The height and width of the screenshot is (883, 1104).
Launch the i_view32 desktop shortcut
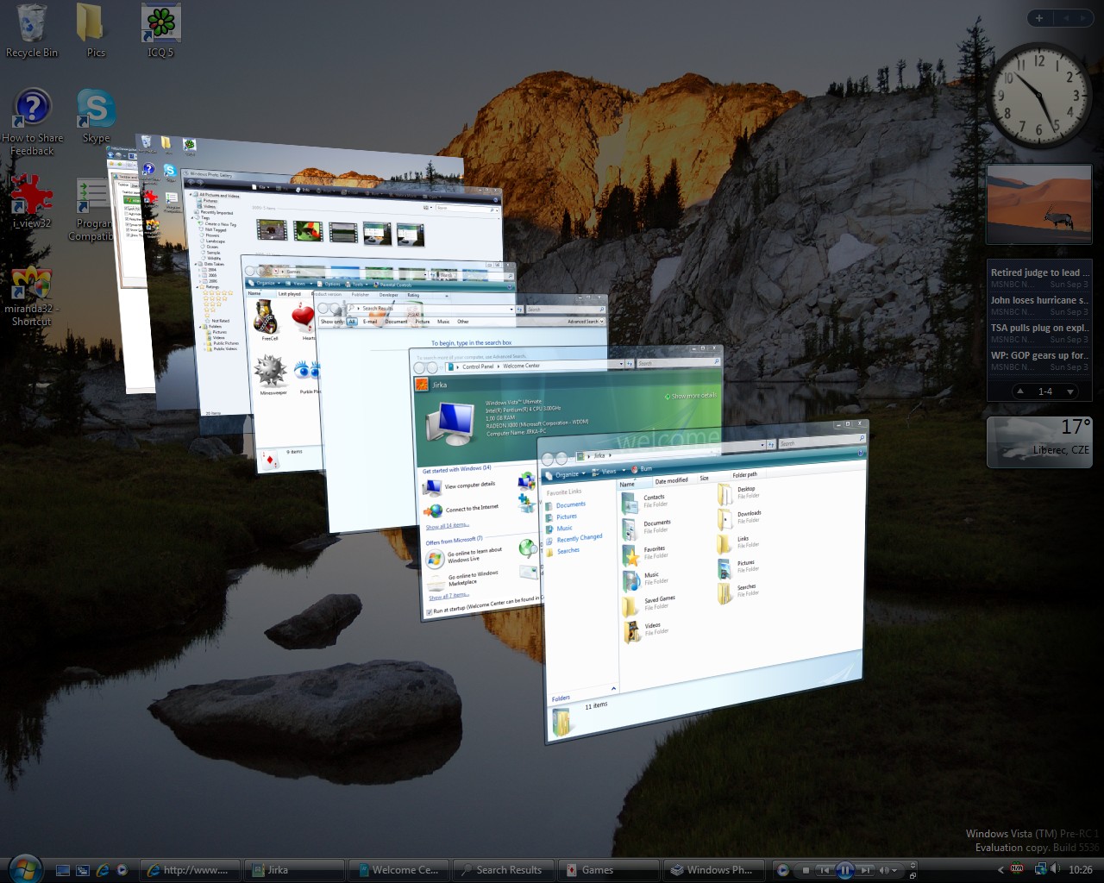[x=32, y=200]
